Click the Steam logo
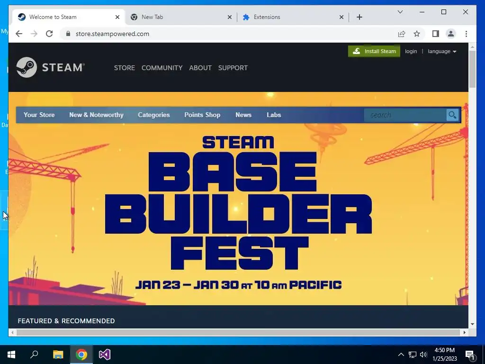Image resolution: width=485 pixels, height=364 pixels. pos(50,67)
